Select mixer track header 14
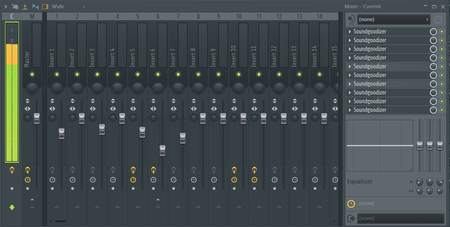The width and height of the screenshot is (450, 227). point(320,17)
